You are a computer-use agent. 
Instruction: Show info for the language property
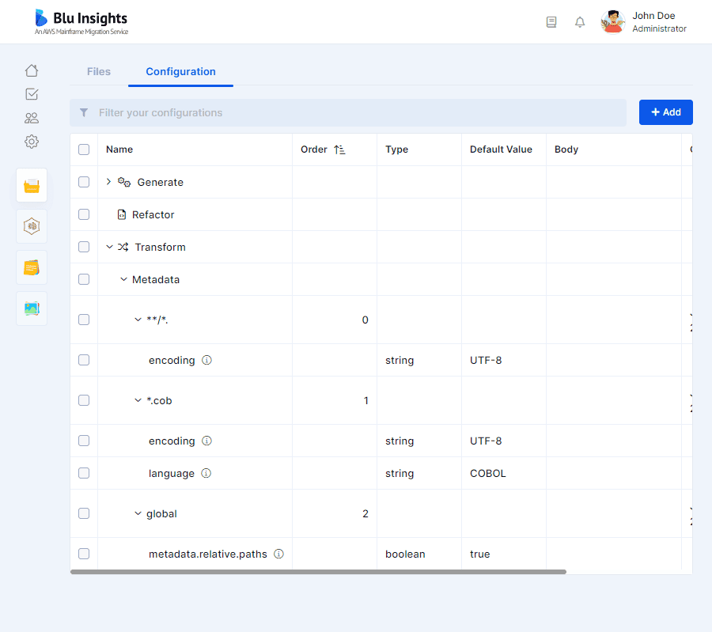click(206, 473)
